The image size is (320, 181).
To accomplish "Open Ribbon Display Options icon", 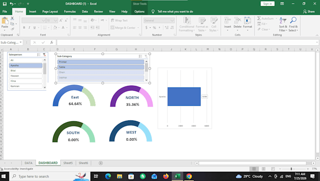I will click(x=282, y=4).
